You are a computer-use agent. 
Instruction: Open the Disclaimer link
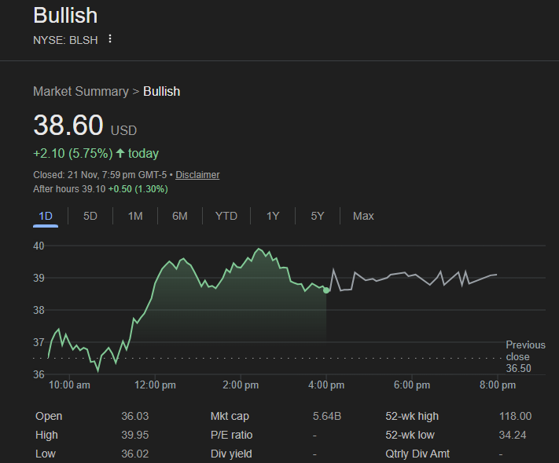click(197, 175)
